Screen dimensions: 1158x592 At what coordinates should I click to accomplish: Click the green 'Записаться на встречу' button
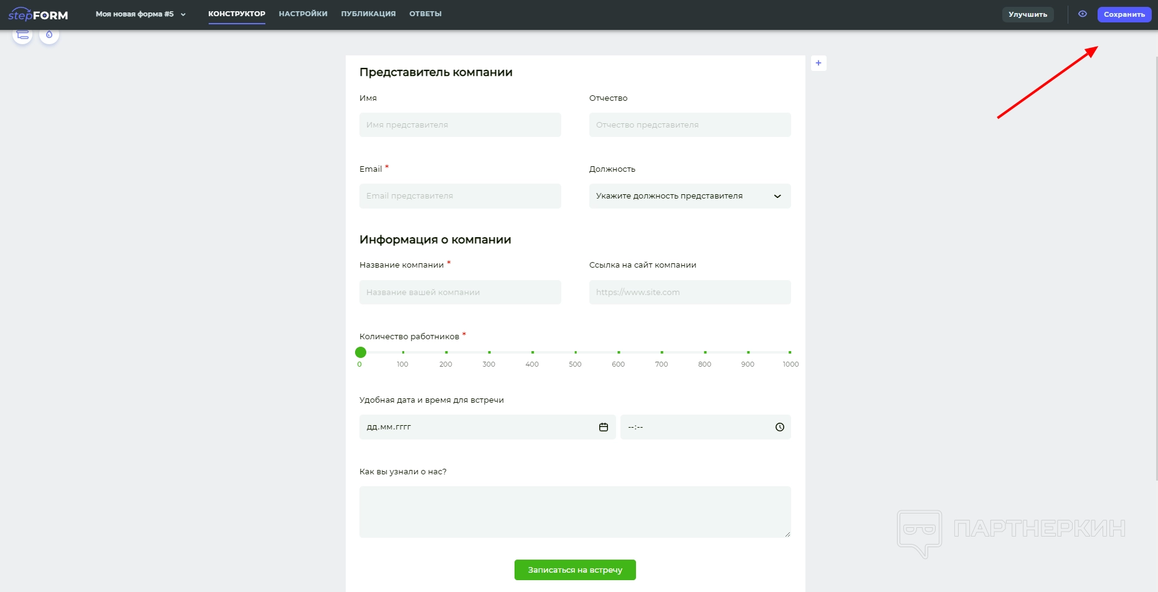[575, 570]
